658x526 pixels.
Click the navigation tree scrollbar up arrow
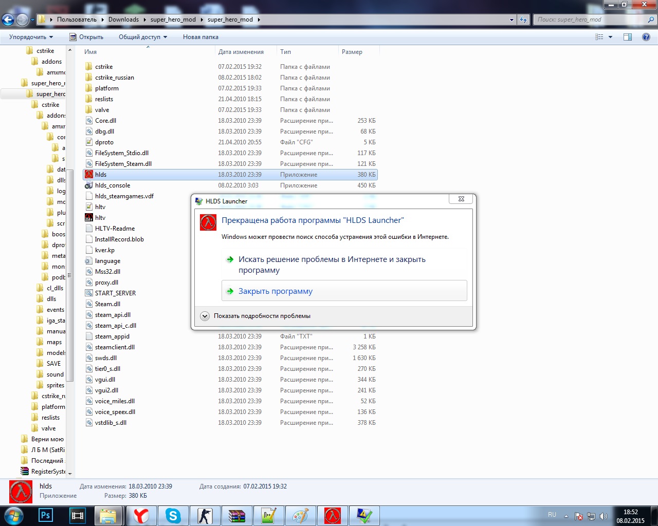[x=70, y=50]
